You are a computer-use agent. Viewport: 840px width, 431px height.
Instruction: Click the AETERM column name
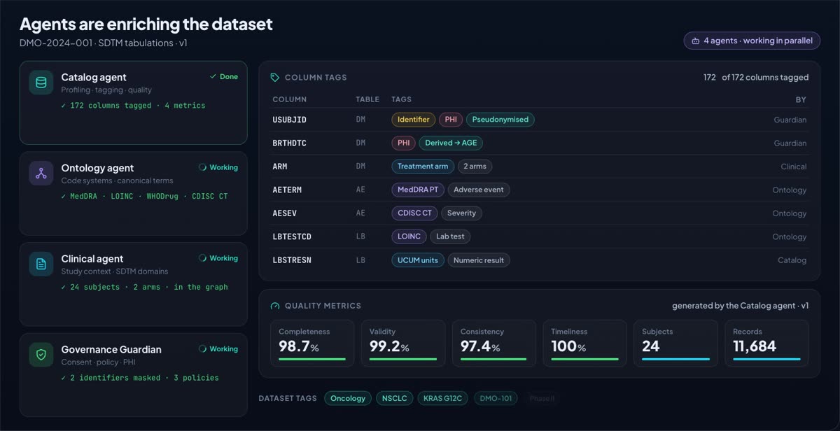[x=287, y=190]
